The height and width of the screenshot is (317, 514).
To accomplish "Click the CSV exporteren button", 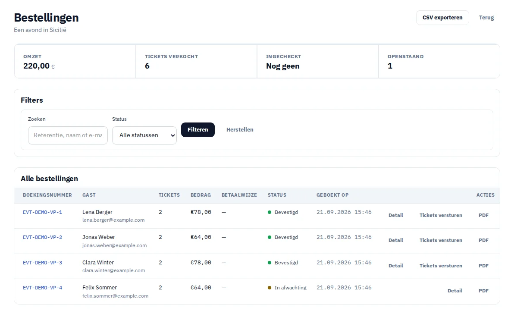I will (x=442, y=18).
